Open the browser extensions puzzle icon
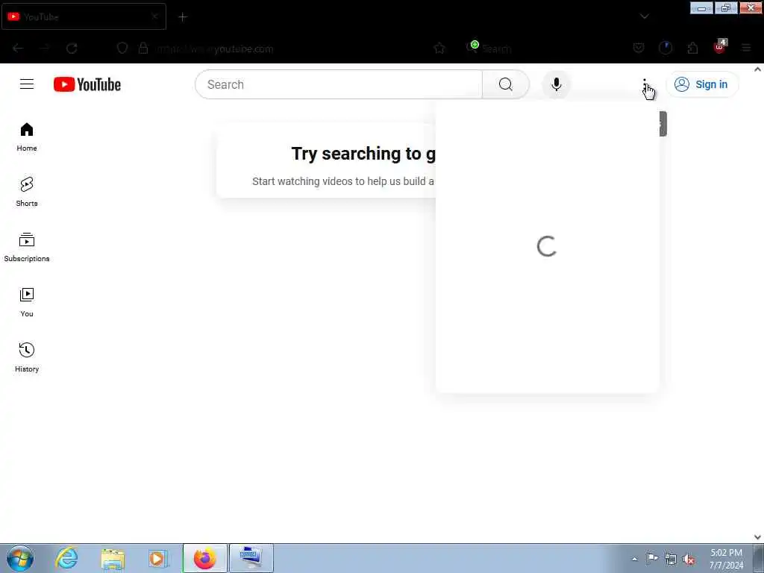 [x=692, y=48]
